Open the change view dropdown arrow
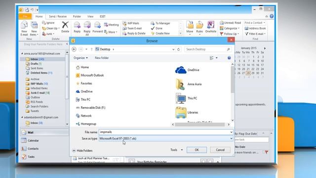 [x=217, y=58]
